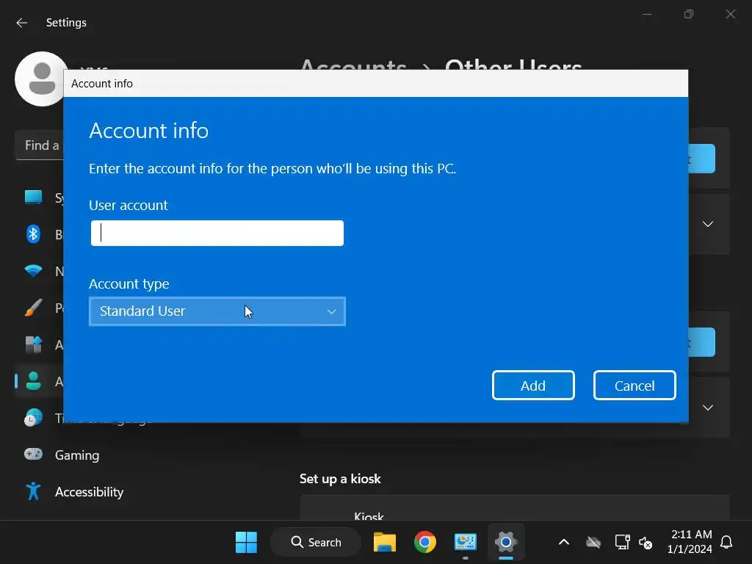This screenshot has height=564, width=752.
Task: Open Gaming in the sidebar
Action: (x=76, y=455)
